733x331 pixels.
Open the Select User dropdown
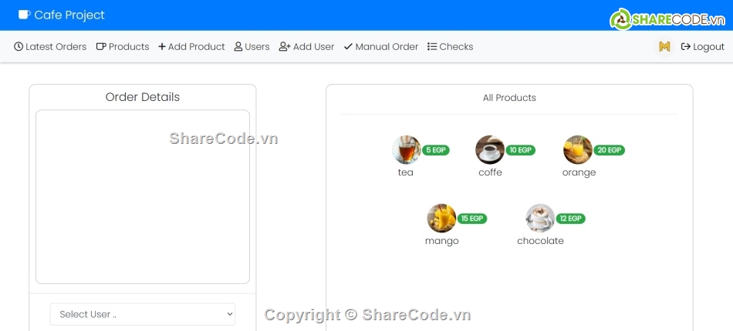click(143, 314)
